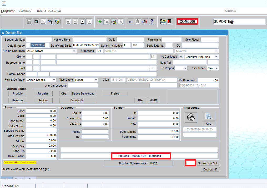The height and width of the screenshot is (188, 267).
Task: Expand Forma De Pagto Cartao Credito dropdown
Action: pyautogui.click(x=54, y=80)
